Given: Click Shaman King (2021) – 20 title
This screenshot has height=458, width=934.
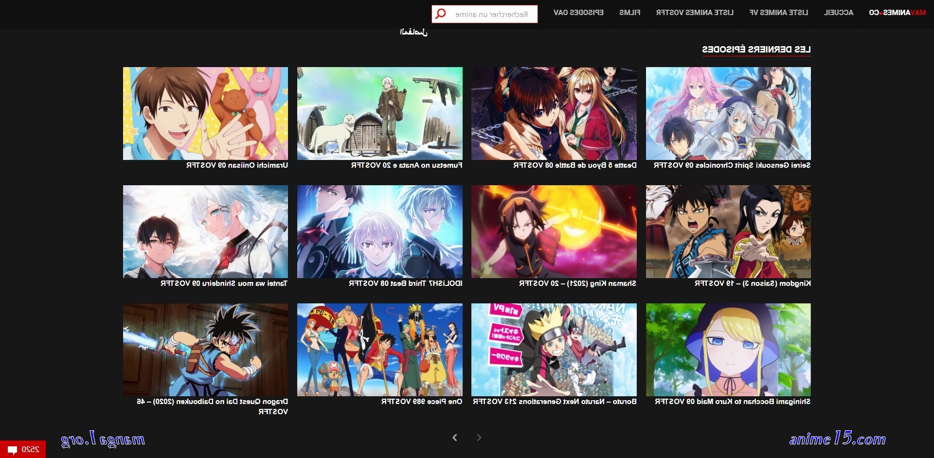Looking at the screenshot, I should click(577, 283).
